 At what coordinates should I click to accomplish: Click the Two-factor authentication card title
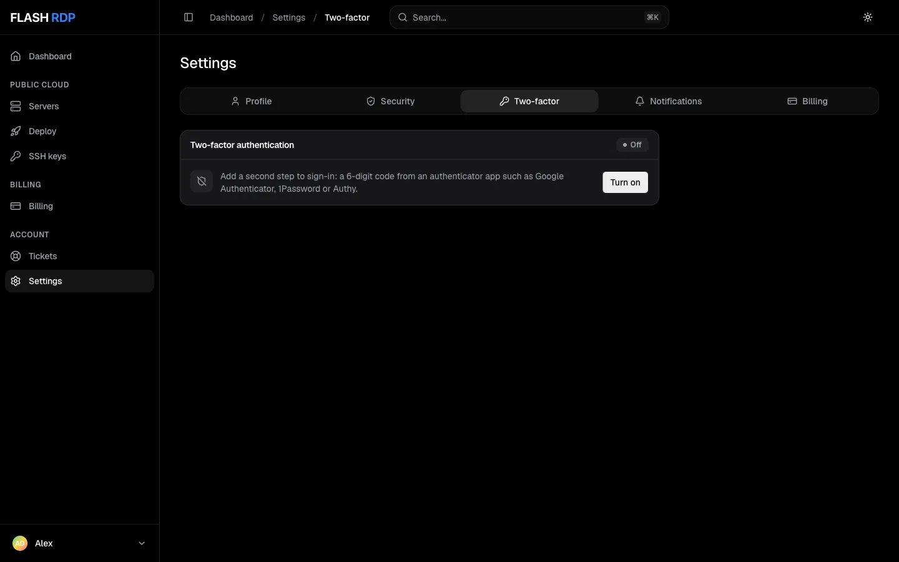click(242, 145)
